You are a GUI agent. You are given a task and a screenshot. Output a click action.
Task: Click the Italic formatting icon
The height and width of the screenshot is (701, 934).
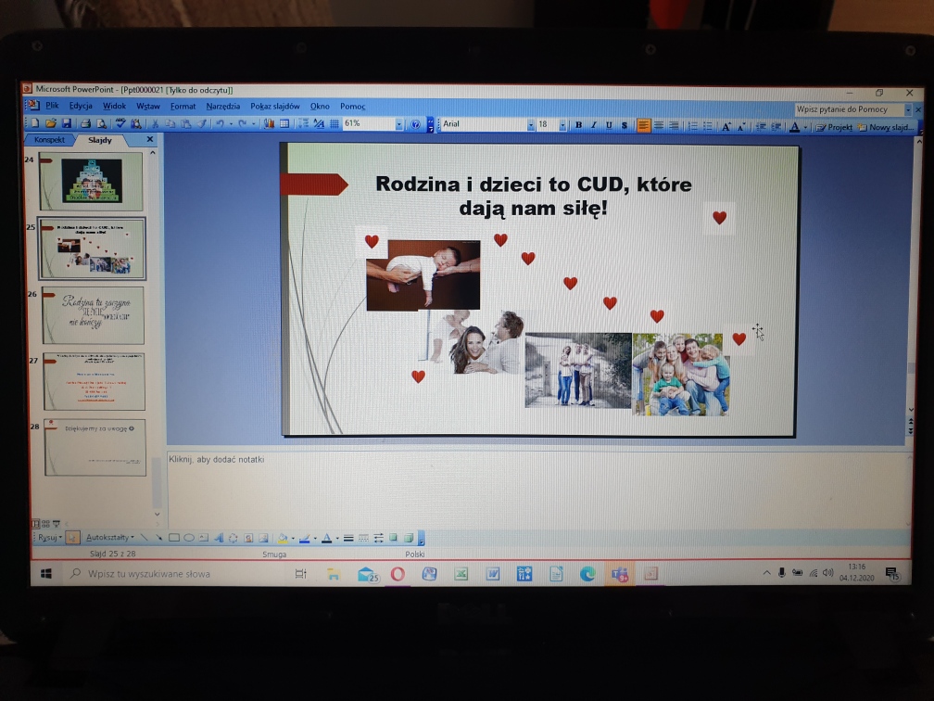tap(594, 125)
